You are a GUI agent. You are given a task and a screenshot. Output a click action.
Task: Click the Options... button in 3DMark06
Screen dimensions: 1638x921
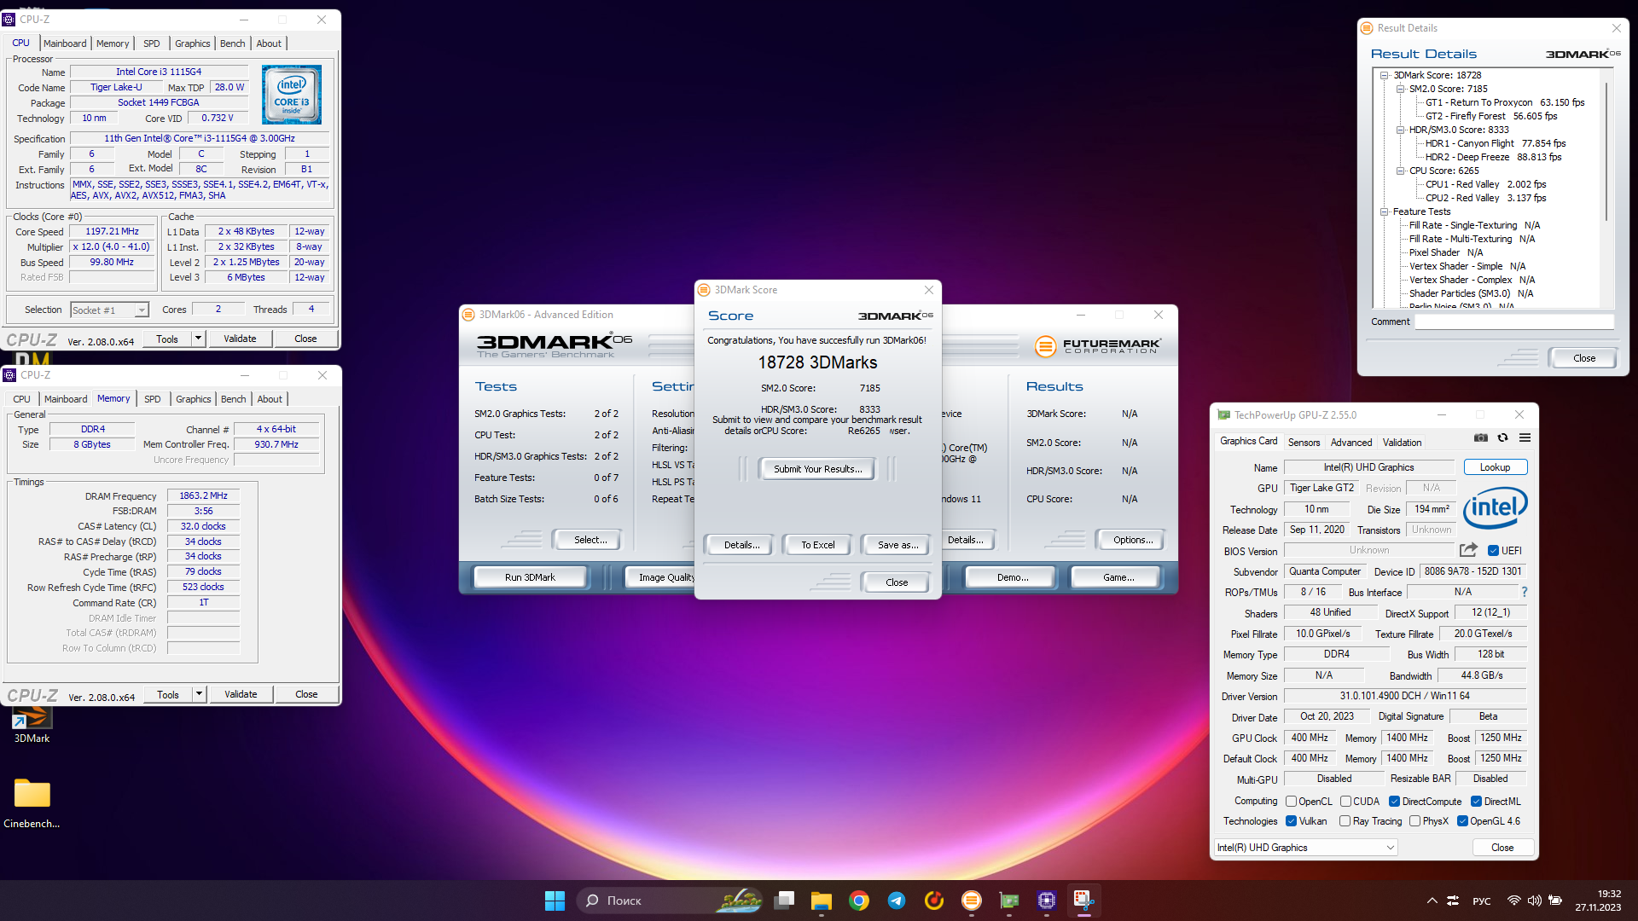coord(1133,540)
